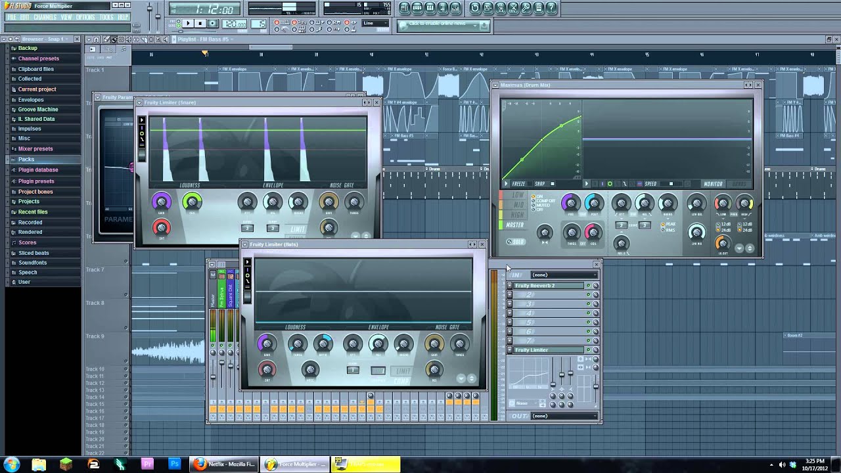Open the Line snap dropdown in toolbar
Image resolution: width=841 pixels, height=473 pixels.
375,24
